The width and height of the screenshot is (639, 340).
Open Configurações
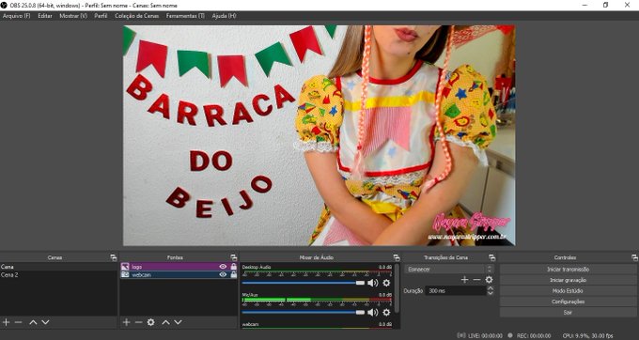click(569, 301)
